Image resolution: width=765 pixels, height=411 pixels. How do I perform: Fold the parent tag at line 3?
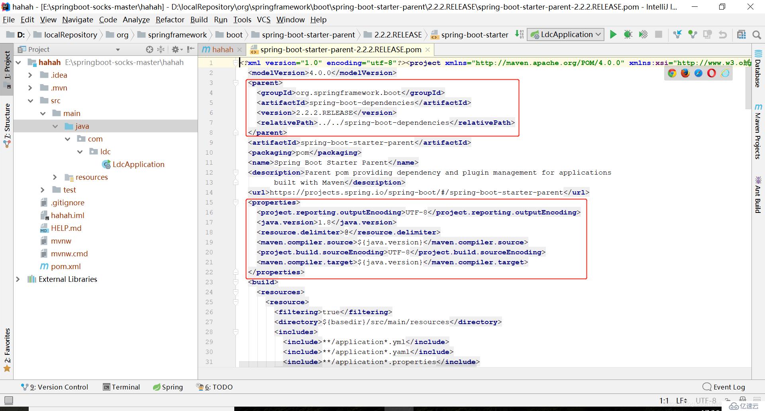point(235,83)
